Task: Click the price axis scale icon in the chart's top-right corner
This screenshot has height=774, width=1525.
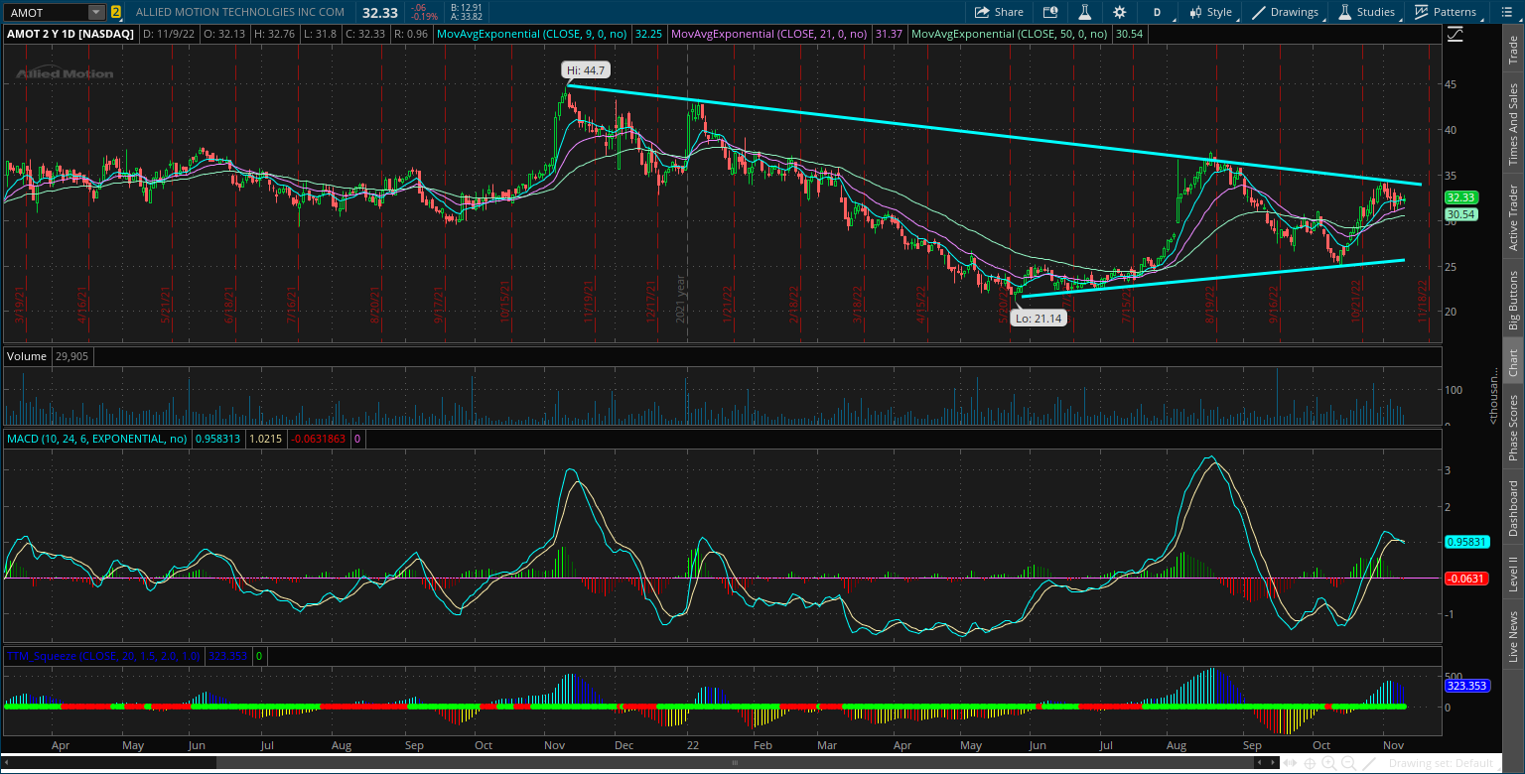Action: 1456,33
